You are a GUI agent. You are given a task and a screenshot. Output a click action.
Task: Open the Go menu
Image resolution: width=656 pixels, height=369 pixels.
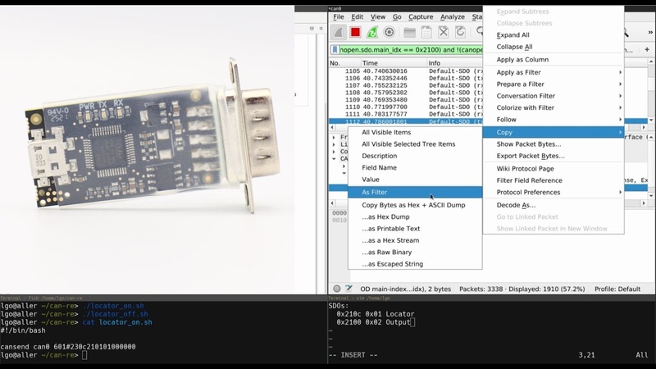(x=397, y=16)
